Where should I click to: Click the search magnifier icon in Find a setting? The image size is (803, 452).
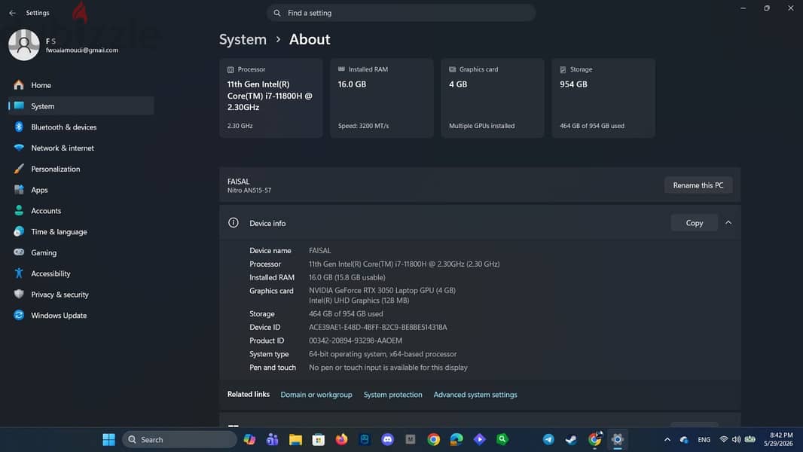point(277,13)
